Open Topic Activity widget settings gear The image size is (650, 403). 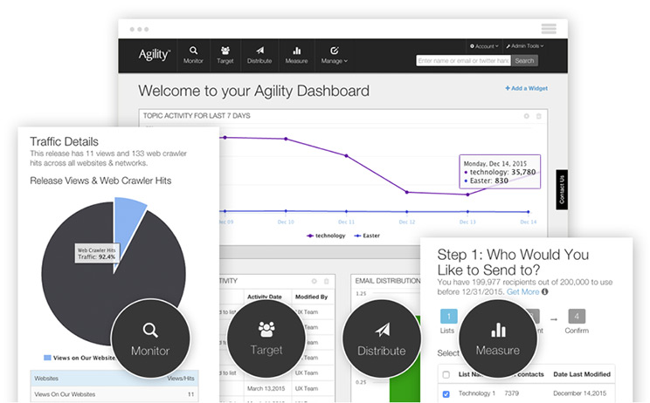pyautogui.click(x=526, y=115)
